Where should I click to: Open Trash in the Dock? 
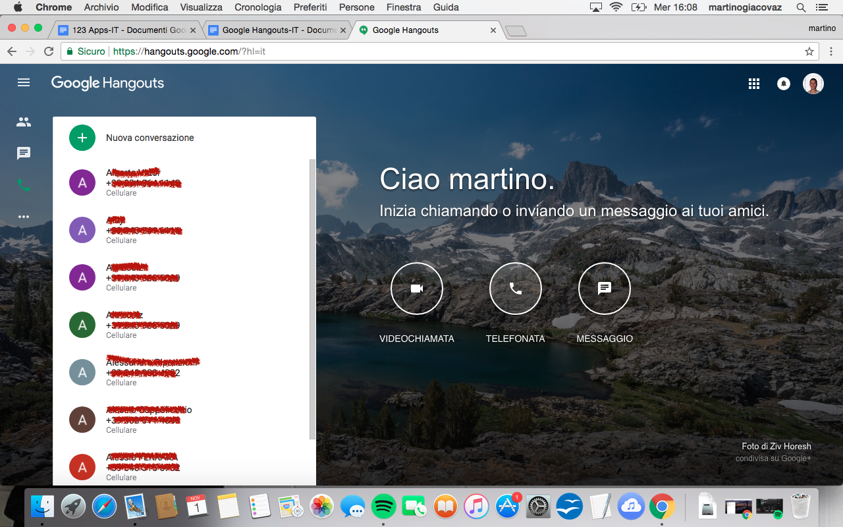point(800,507)
